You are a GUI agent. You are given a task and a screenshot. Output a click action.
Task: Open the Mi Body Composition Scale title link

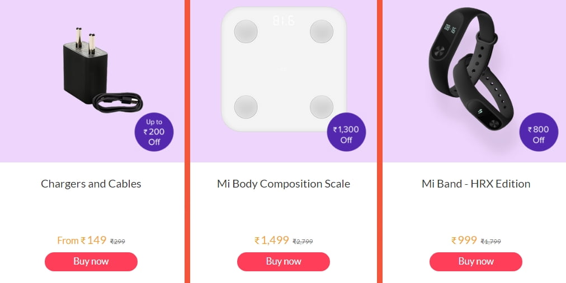tap(284, 184)
